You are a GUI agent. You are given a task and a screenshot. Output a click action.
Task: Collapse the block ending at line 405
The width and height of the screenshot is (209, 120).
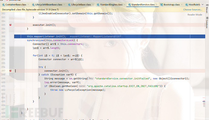click(x=14, y=101)
